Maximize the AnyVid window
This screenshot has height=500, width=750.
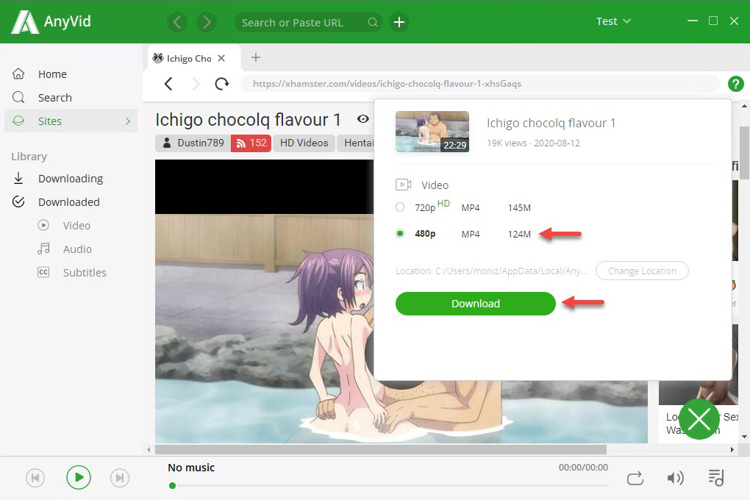tap(712, 21)
